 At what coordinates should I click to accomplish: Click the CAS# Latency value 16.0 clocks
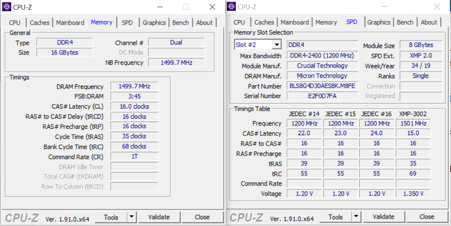coord(134,106)
